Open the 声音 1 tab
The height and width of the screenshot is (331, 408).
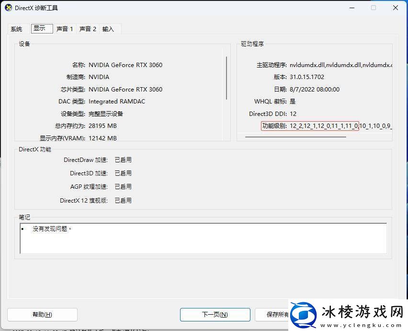(x=65, y=29)
